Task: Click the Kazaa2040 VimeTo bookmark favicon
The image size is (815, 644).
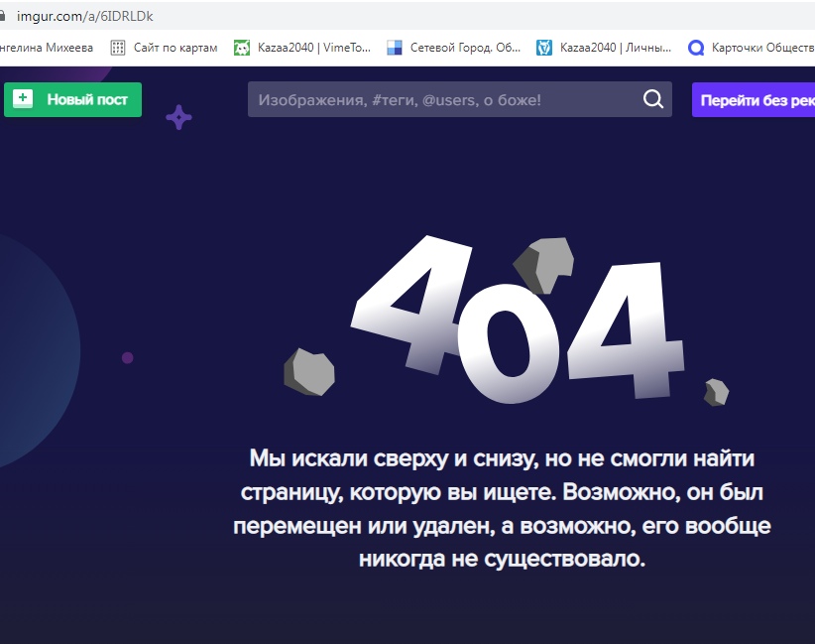Action: click(241, 48)
